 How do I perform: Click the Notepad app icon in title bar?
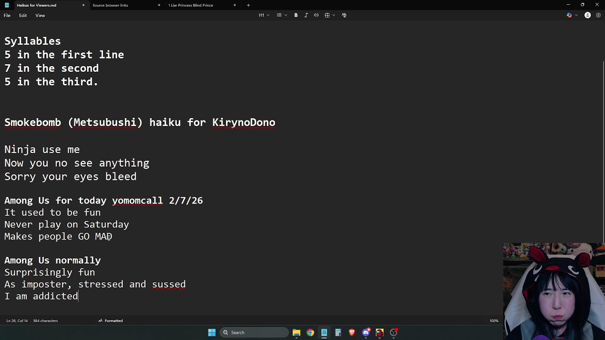pos(7,5)
